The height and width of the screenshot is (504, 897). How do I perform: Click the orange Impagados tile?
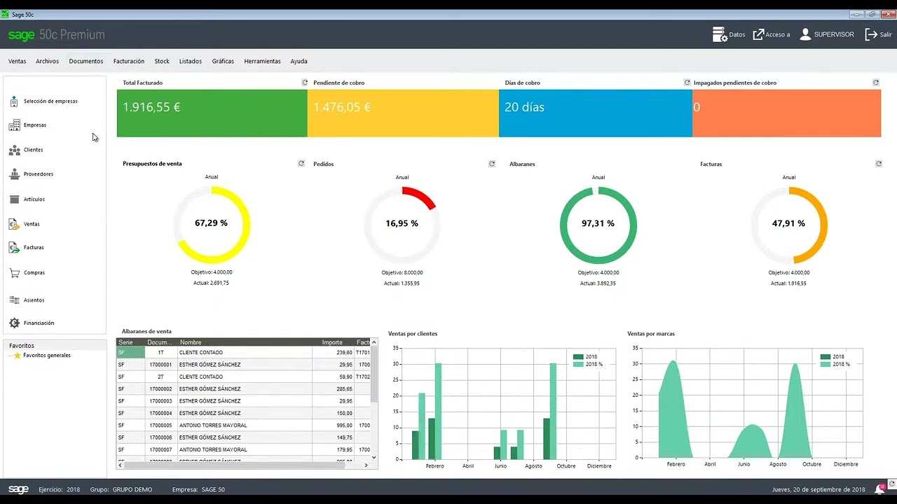[x=786, y=113]
